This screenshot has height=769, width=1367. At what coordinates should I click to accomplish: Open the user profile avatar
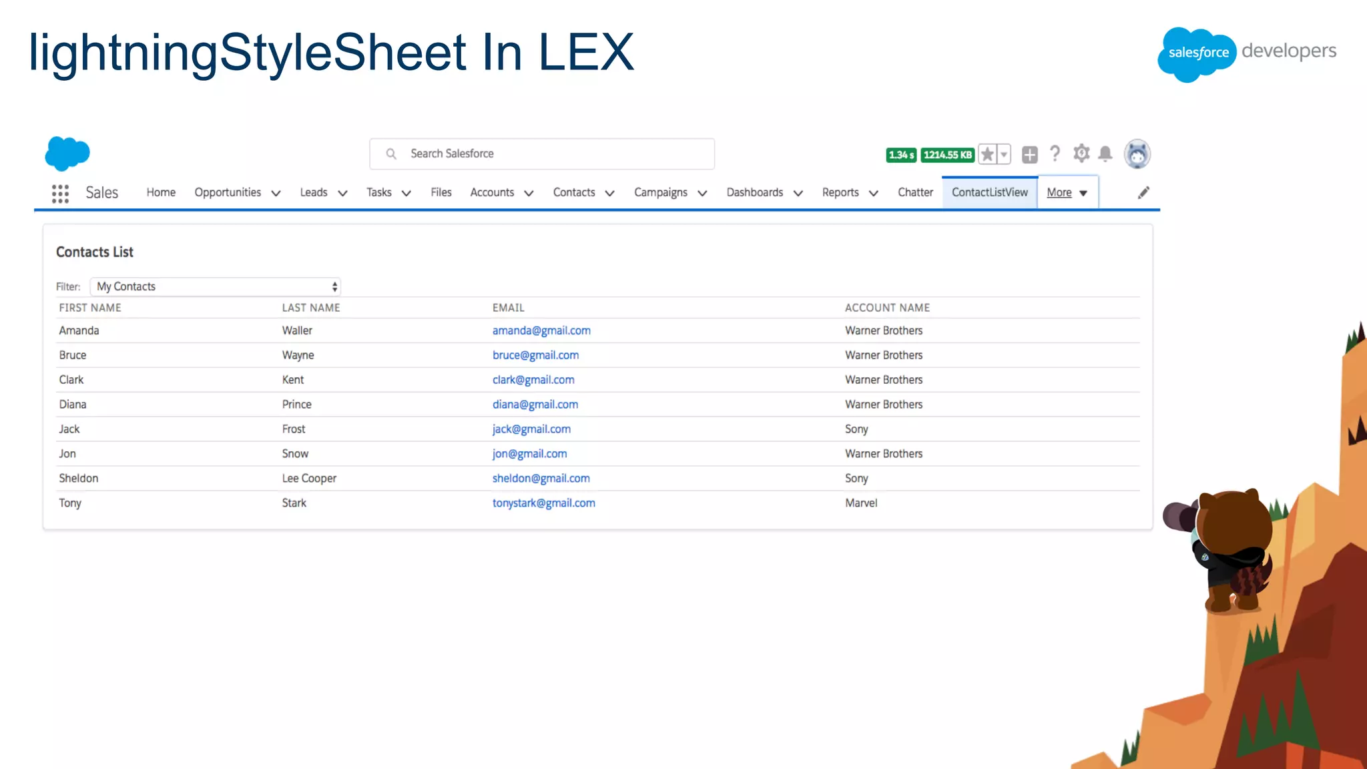[1137, 154]
